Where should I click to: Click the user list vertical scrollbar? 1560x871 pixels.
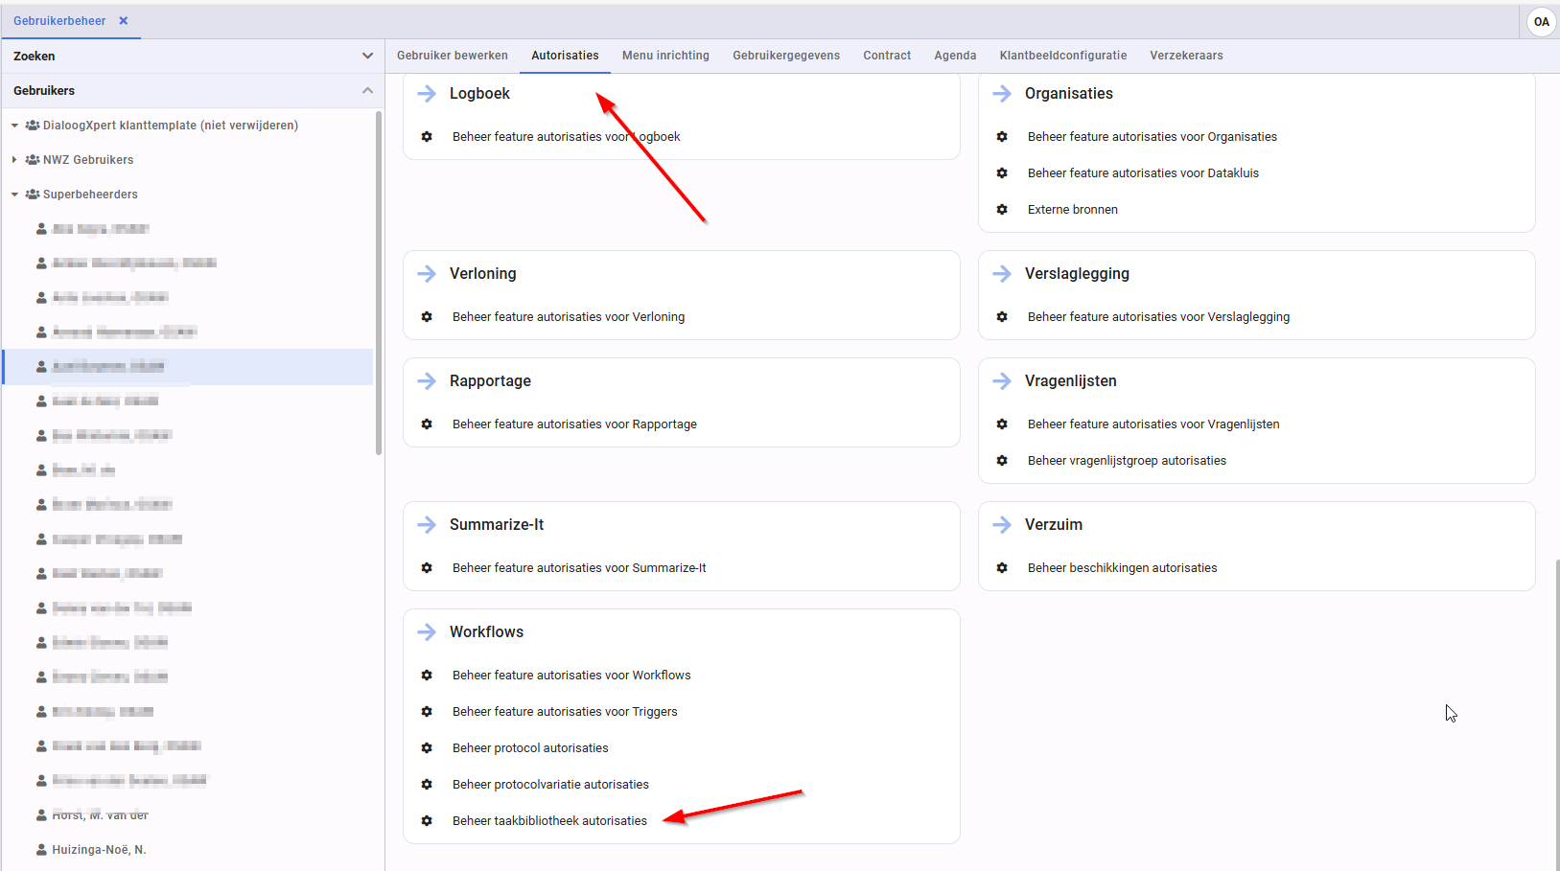[379, 283]
